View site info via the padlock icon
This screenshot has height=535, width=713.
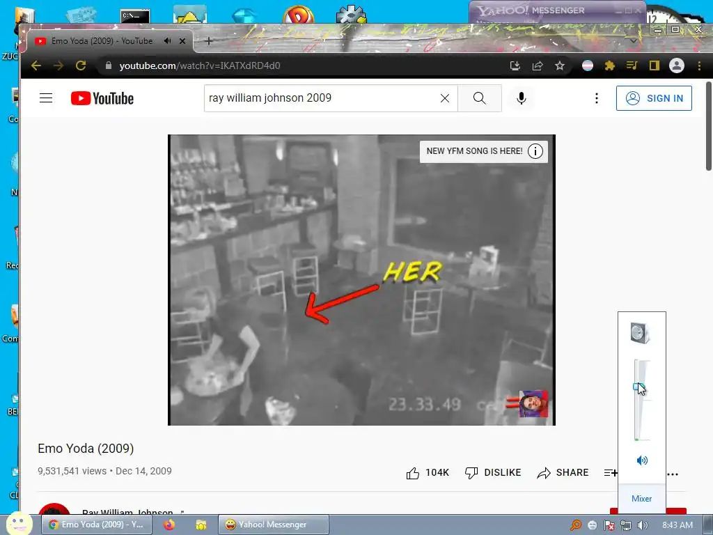[x=108, y=65]
